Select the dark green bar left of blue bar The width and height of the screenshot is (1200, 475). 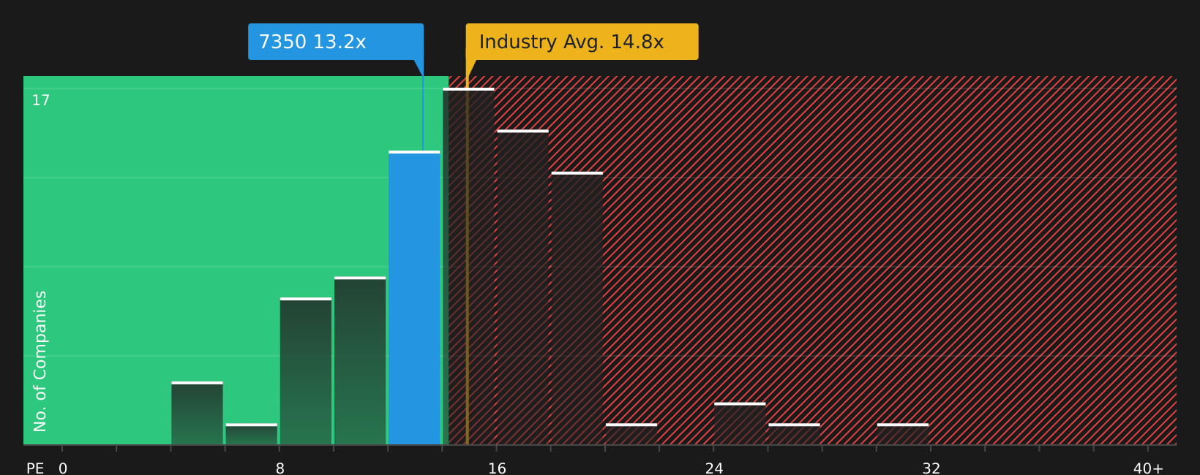[360, 360]
